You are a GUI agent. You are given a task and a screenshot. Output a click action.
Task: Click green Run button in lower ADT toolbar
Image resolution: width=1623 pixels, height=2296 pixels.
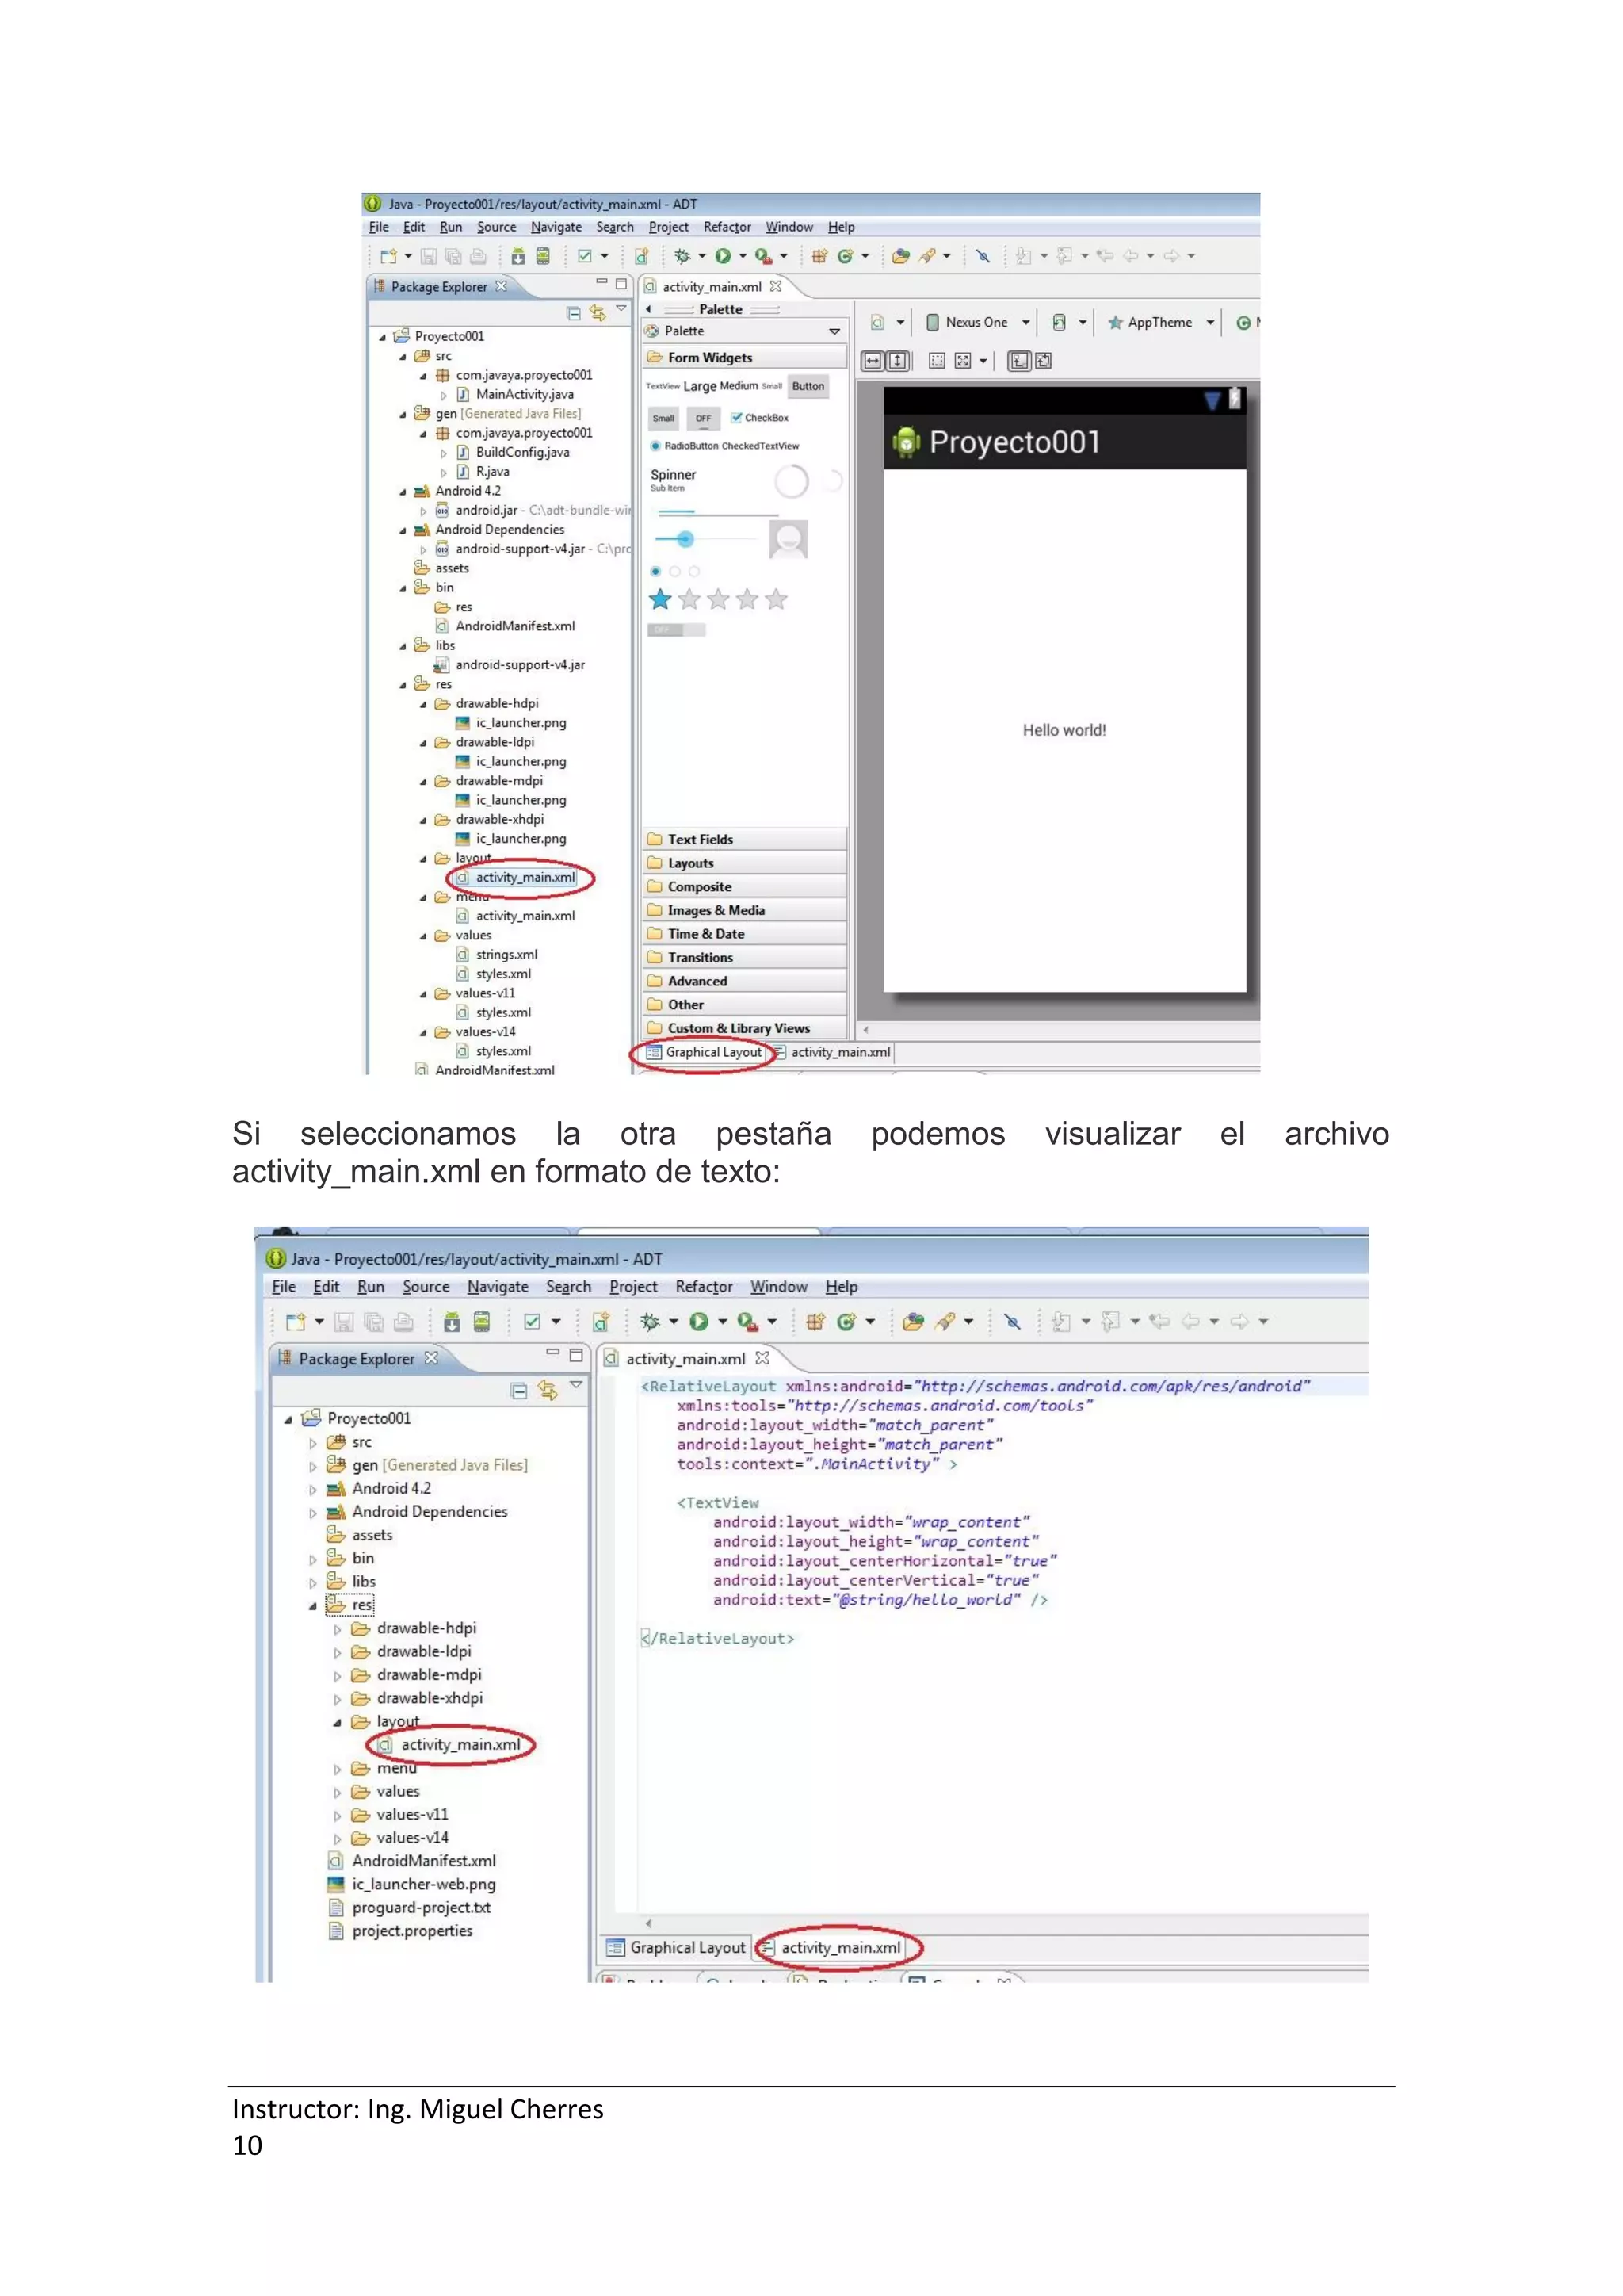point(698,1322)
